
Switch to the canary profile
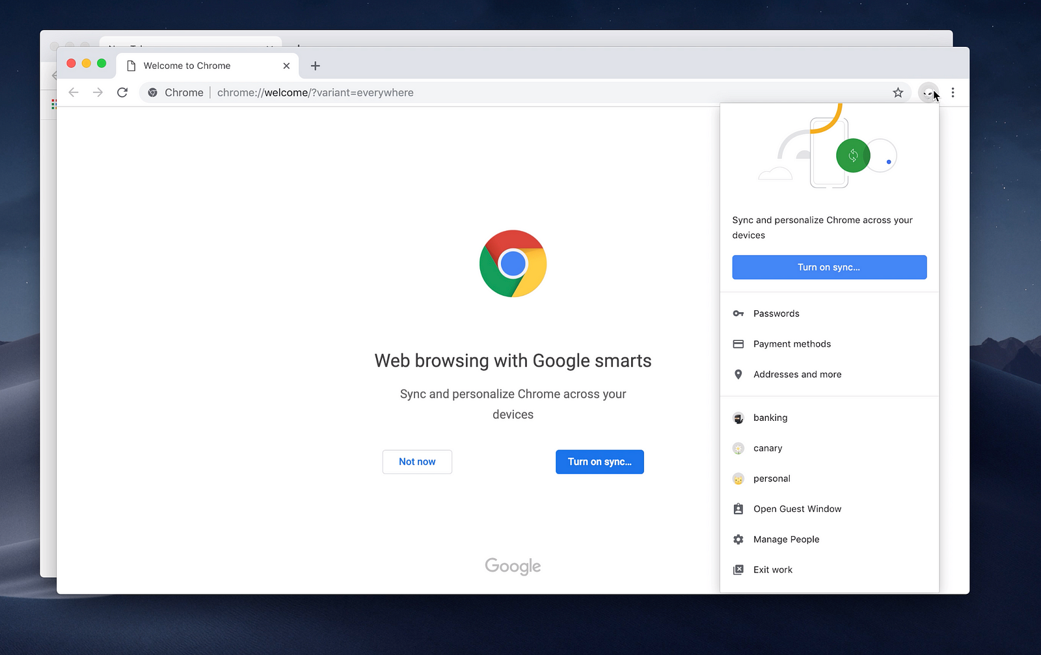coord(830,448)
